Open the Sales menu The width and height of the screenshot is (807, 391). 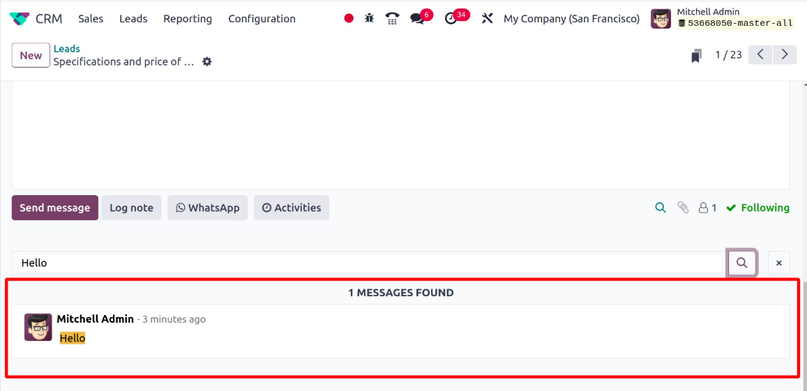[x=91, y=19]
